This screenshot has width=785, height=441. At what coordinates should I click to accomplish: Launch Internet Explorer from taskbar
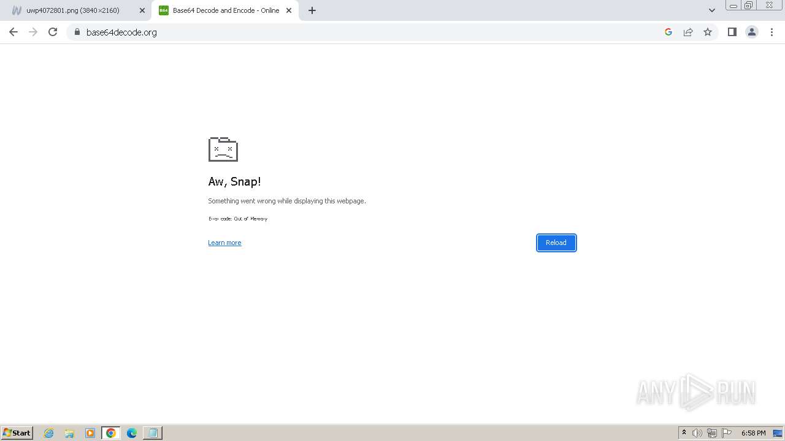pos(49,433)
